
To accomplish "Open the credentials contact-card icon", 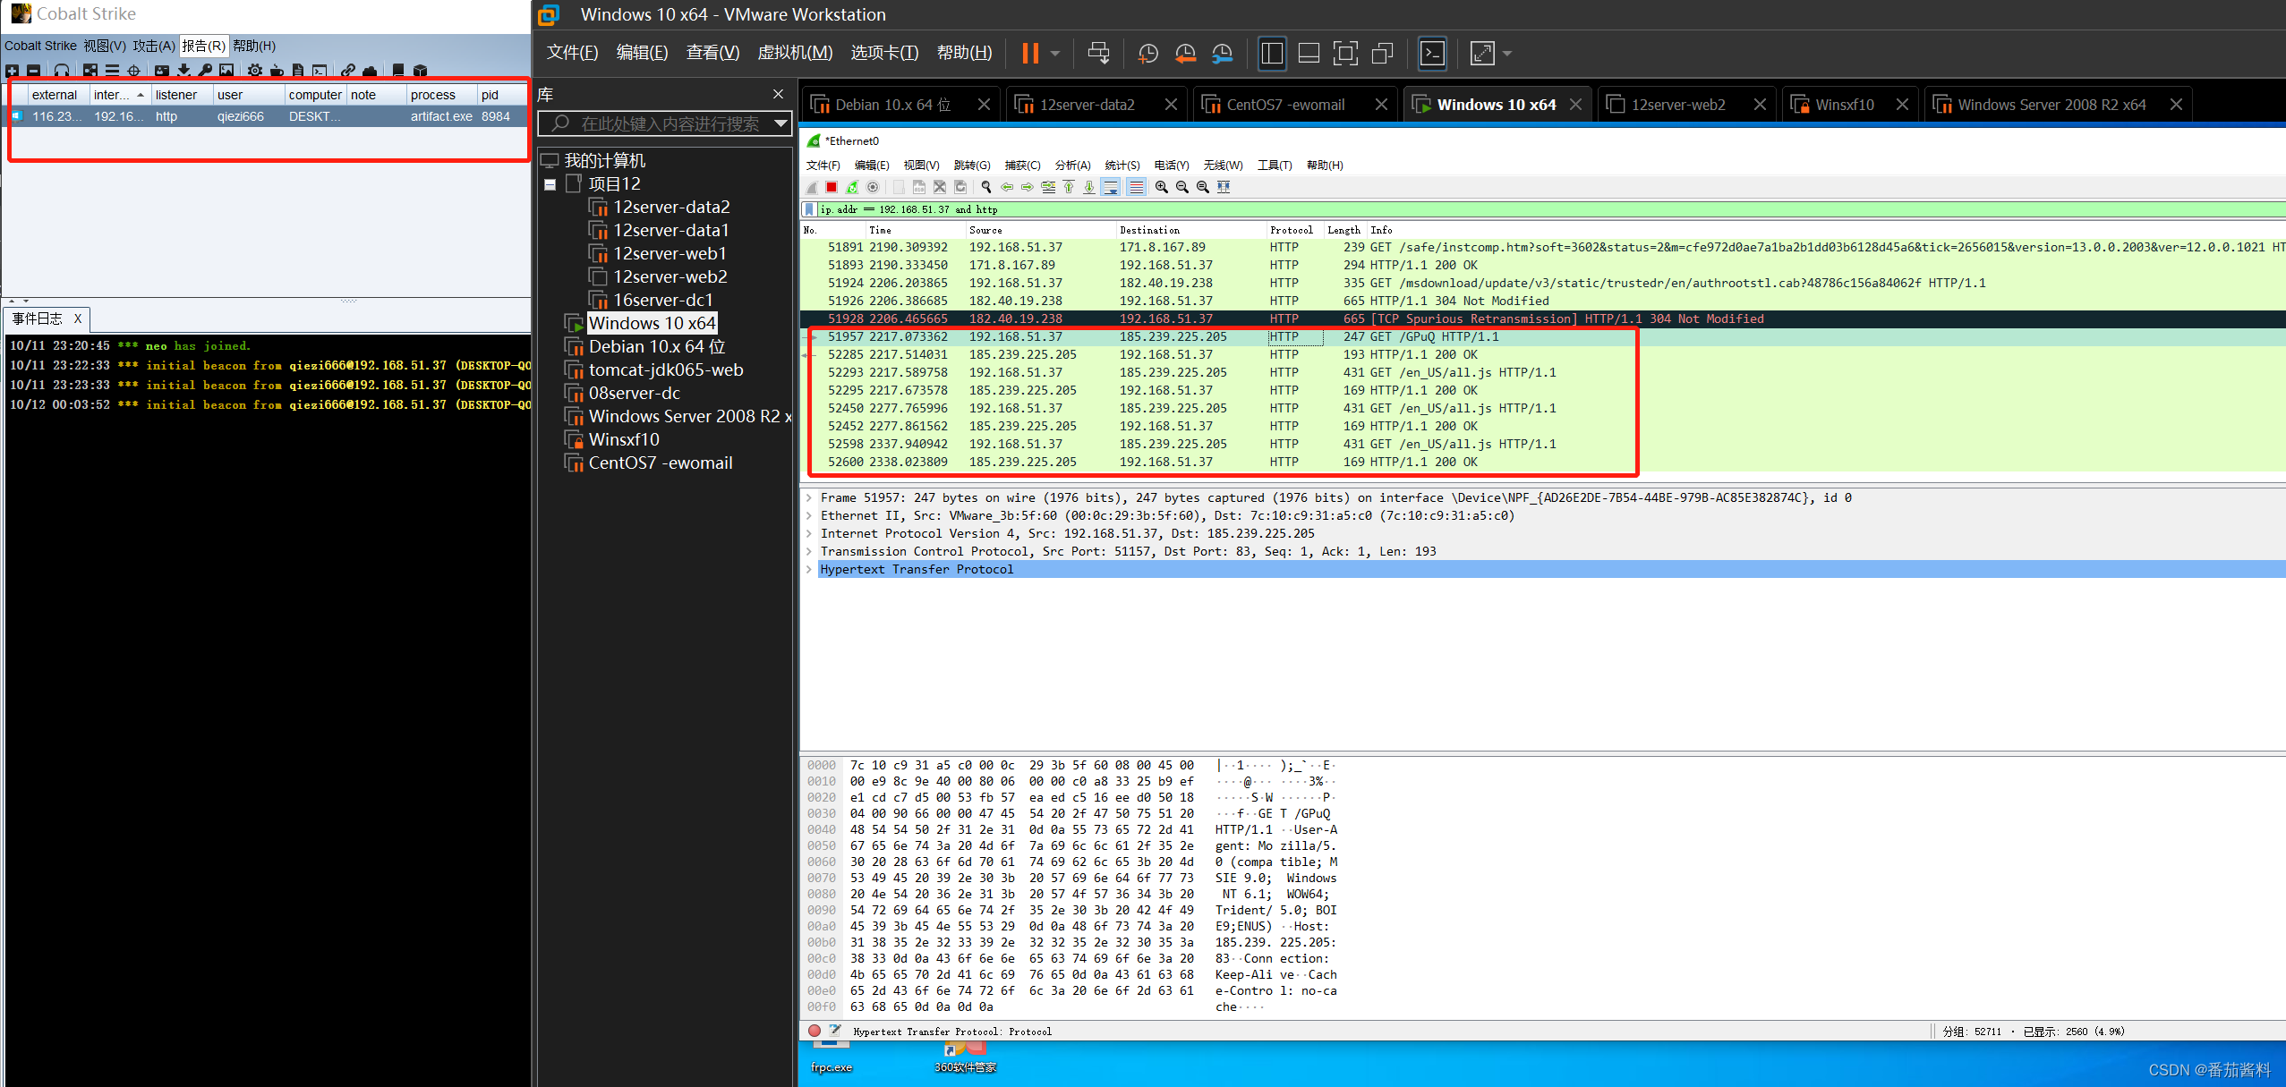I will pos(162,71).
